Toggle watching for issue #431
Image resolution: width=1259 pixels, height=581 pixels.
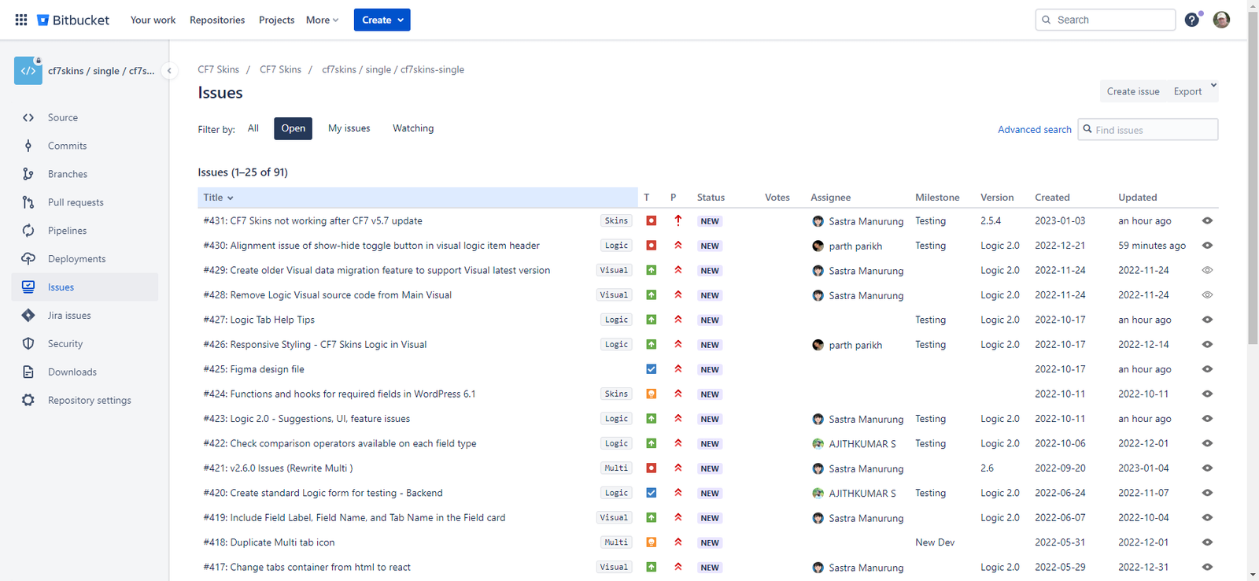pyautogui.click(x=1207, y=221)
